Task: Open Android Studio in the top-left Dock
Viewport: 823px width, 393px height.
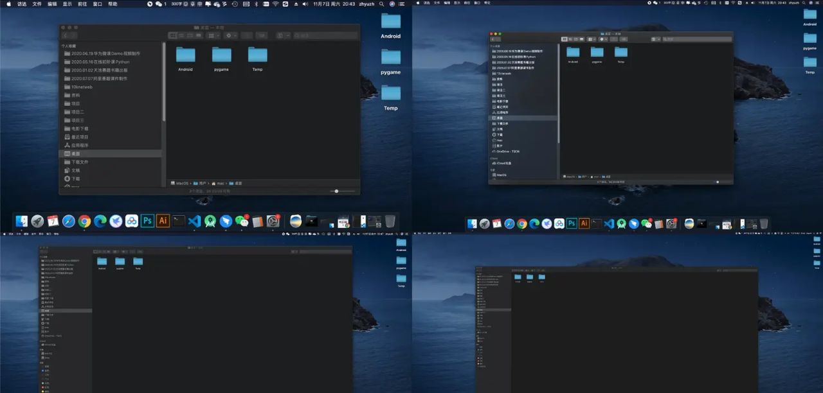Action: point(210,221)
